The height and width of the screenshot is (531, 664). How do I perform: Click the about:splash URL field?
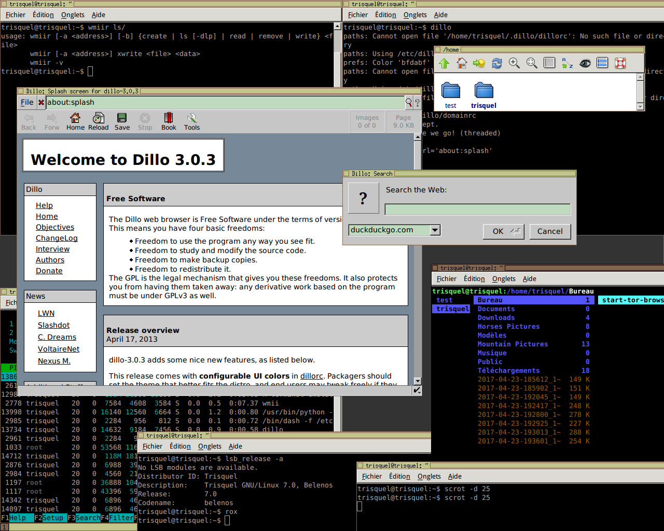pos(225,103)
